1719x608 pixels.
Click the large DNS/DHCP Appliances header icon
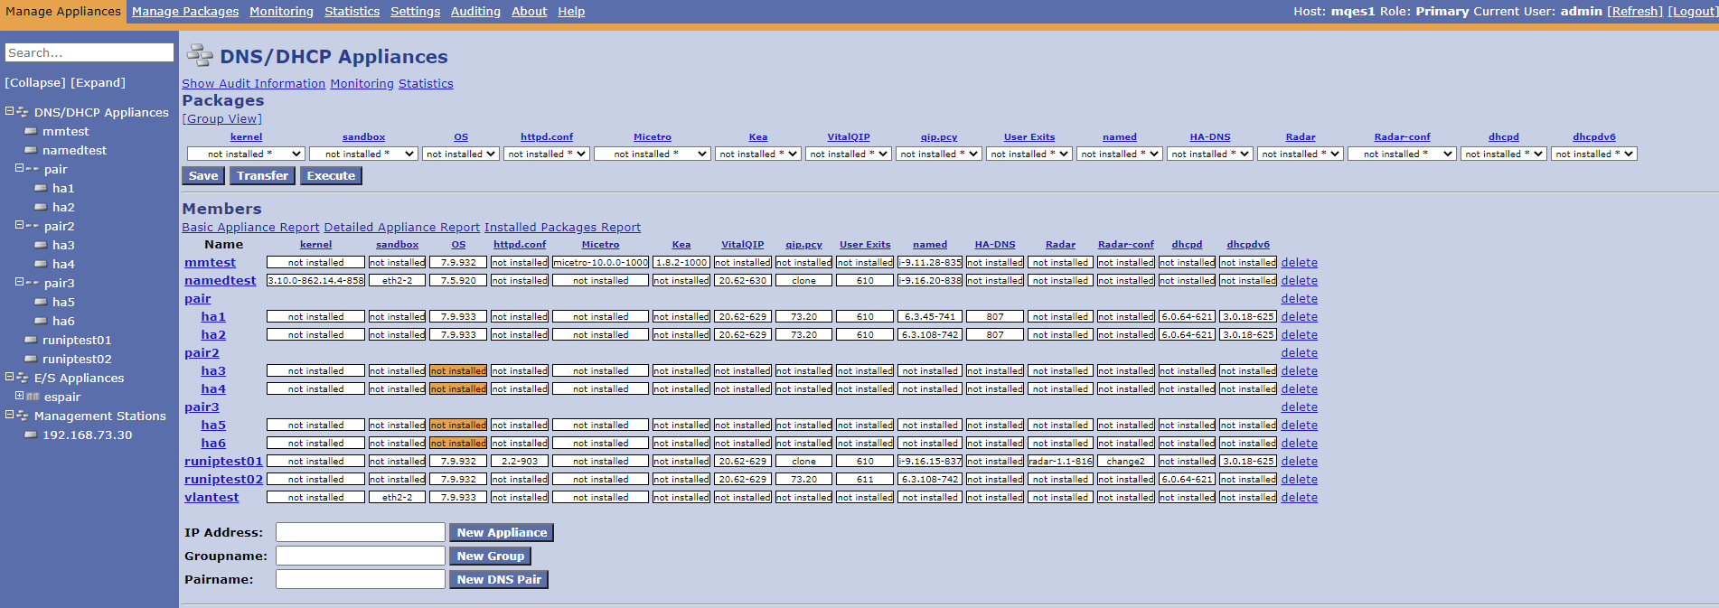coord(199,56)
